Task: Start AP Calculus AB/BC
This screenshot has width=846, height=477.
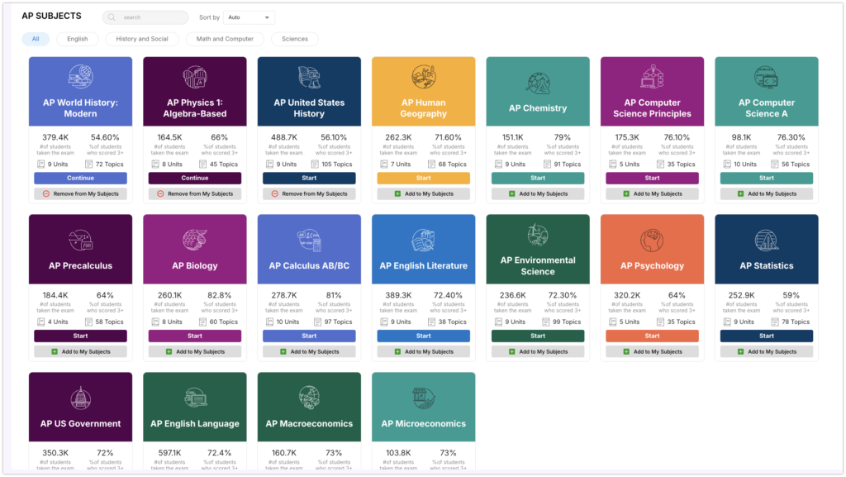Action: pos(309,336)
